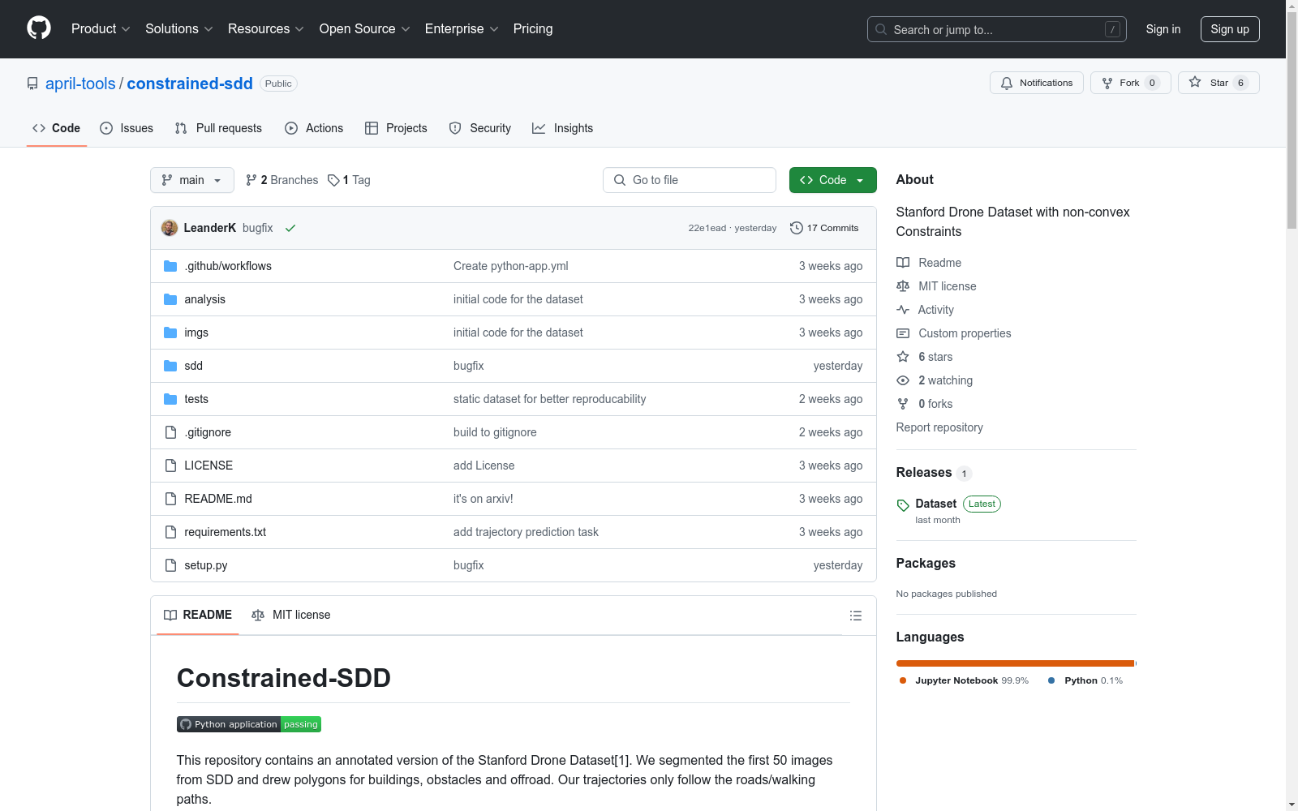Fork the repository
The width and height of the screenshot is (1298, 811).
(x=1131, y=83)
